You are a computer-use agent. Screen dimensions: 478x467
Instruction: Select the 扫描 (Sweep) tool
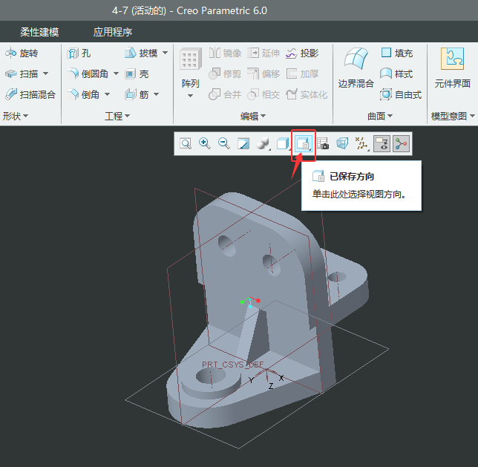[x=22, y=74]
